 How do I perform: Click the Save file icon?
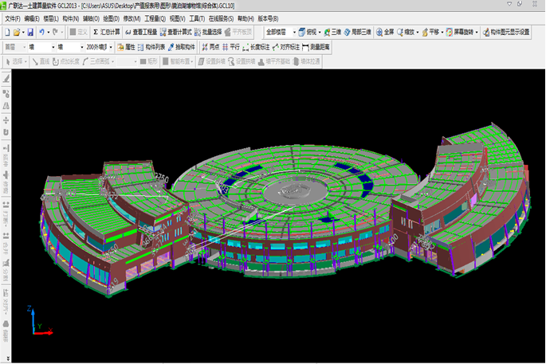(x=30, y=33)
